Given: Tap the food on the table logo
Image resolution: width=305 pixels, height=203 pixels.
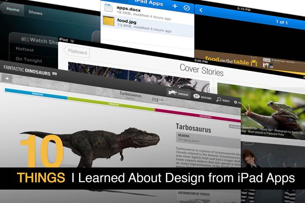Looking at the screenshot, I should click(x=231, y=61).
